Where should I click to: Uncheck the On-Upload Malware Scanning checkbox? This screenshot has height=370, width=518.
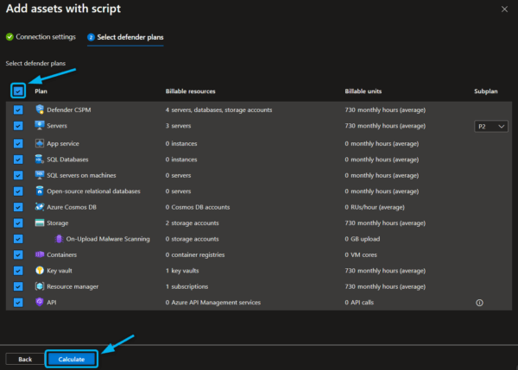point(18,239)
